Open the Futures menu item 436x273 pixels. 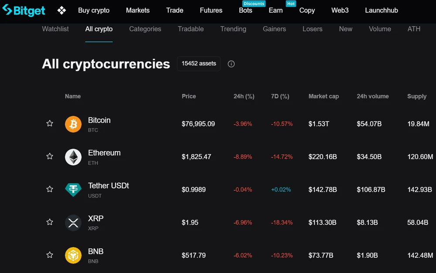point(211,10)
